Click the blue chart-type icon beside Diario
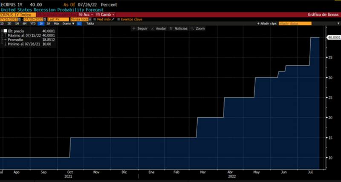The height and width of the screenshot is (182, 341). tap(79, 23)
